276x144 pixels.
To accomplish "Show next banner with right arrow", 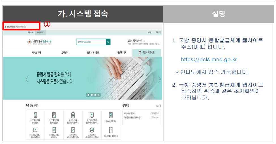I will (x=159, y=79).
